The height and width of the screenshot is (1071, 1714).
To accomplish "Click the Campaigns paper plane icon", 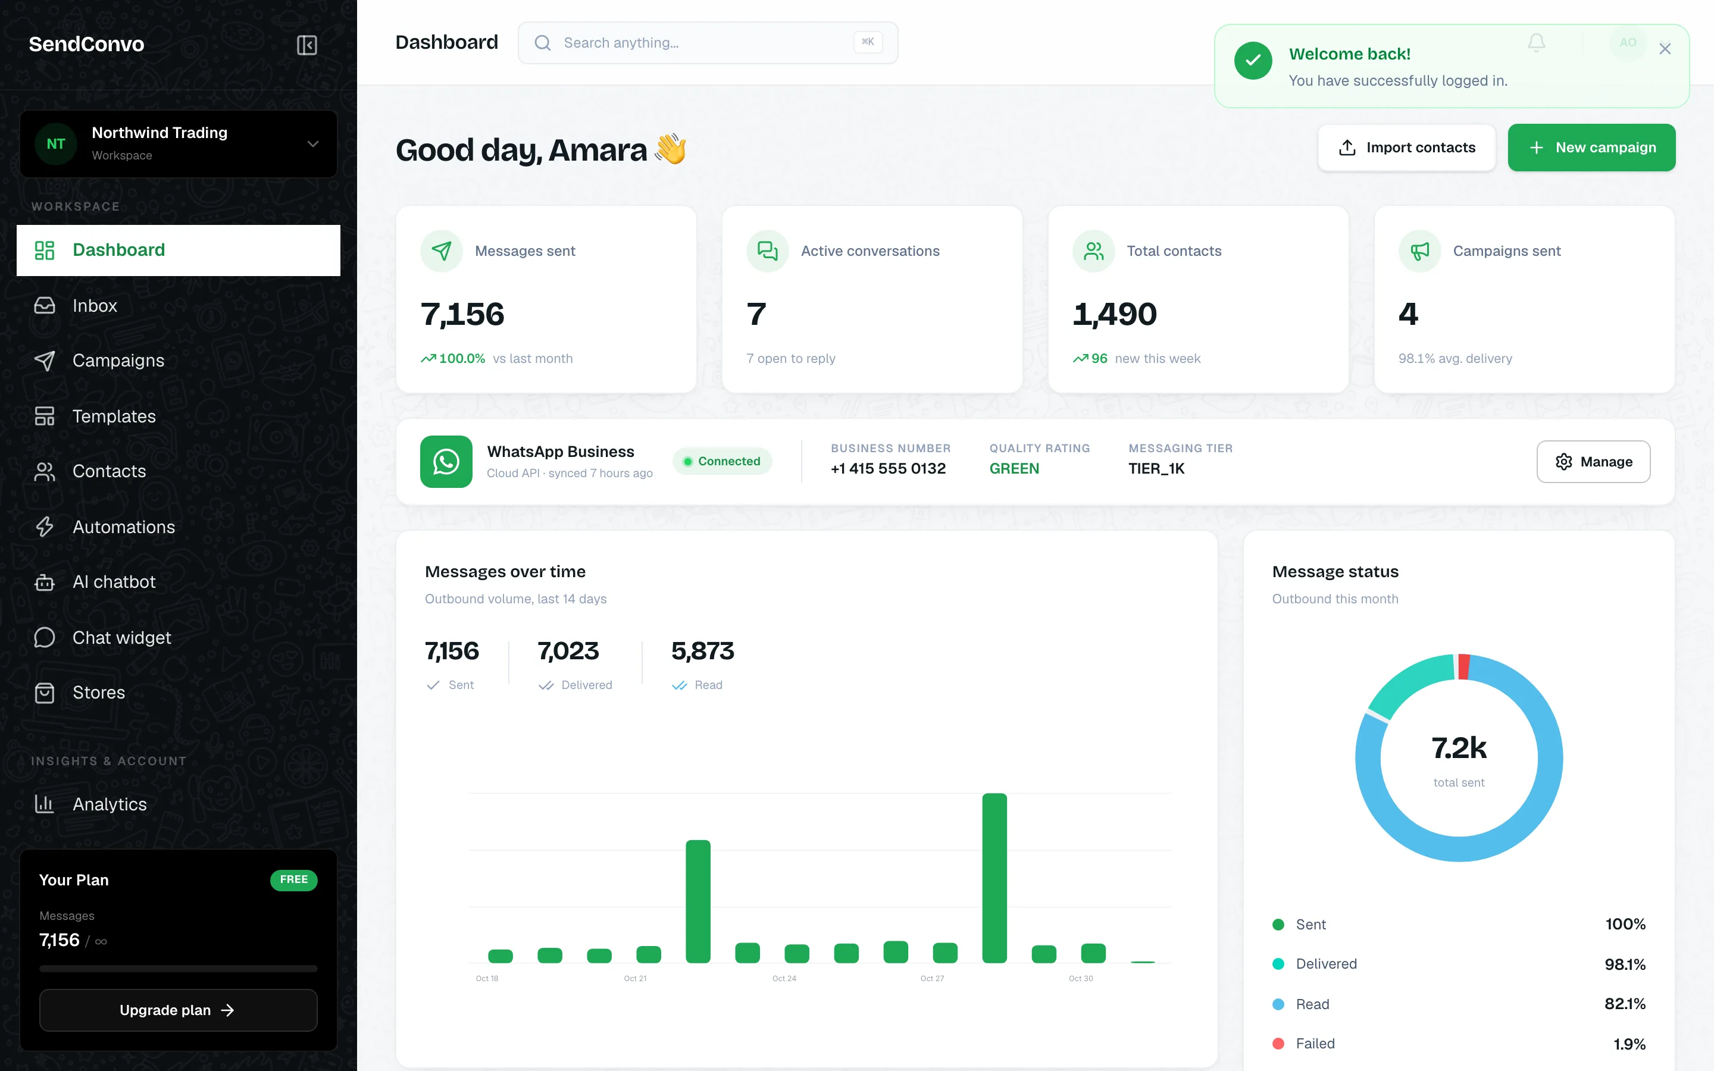I will pos(45,361).
